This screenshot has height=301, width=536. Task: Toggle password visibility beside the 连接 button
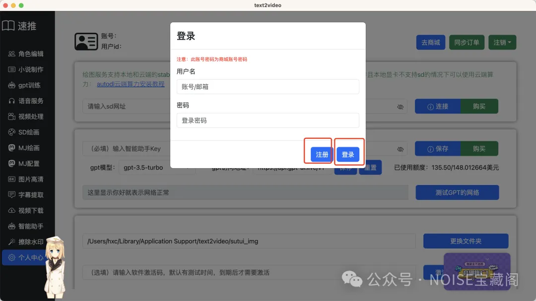point(401,106)
